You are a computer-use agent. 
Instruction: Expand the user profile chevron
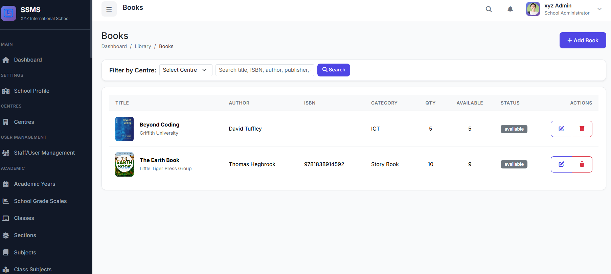pos(599,9)
